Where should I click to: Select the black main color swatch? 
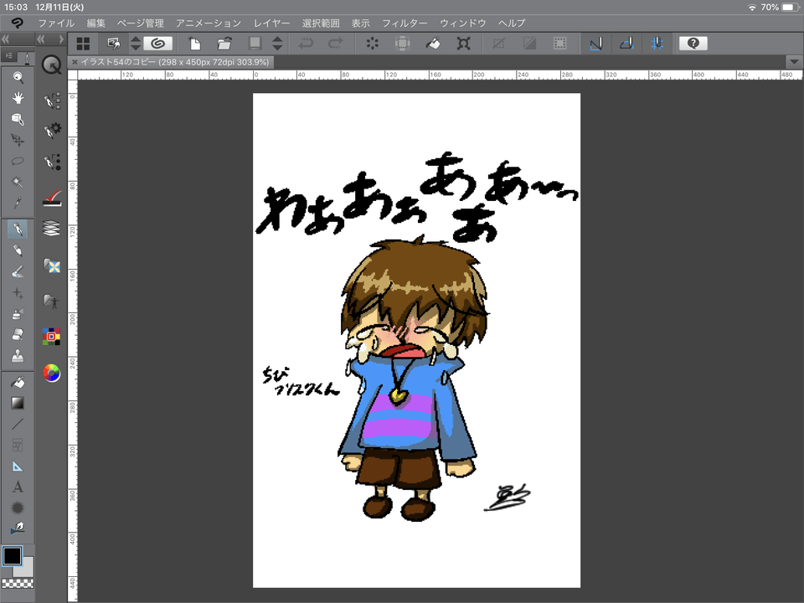(12, 555)
